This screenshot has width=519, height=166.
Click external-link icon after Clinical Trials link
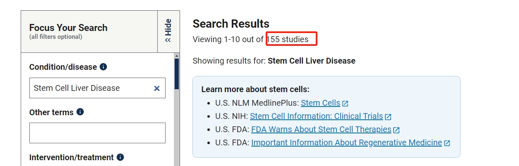click(x=388, y=116)
